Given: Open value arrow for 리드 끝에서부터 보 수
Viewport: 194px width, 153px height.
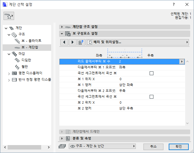Looking at the screenshot, I should pyautogui.click(x=182, y=61).
